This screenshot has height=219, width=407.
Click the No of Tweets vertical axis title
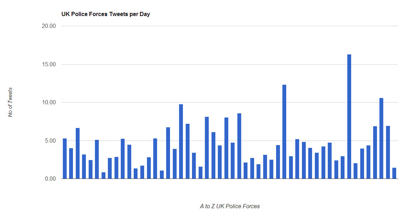click(10, 103)
